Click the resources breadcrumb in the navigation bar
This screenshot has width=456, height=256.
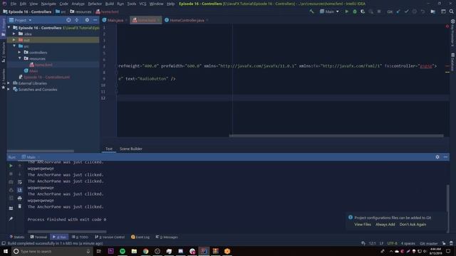pyautogui.click(x=81, y=11)
